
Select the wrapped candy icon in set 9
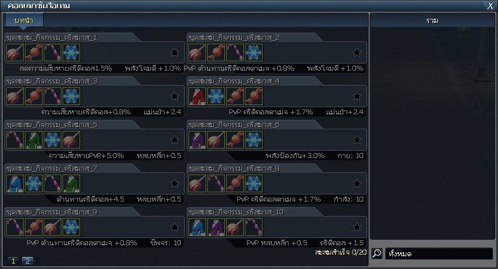34,227
